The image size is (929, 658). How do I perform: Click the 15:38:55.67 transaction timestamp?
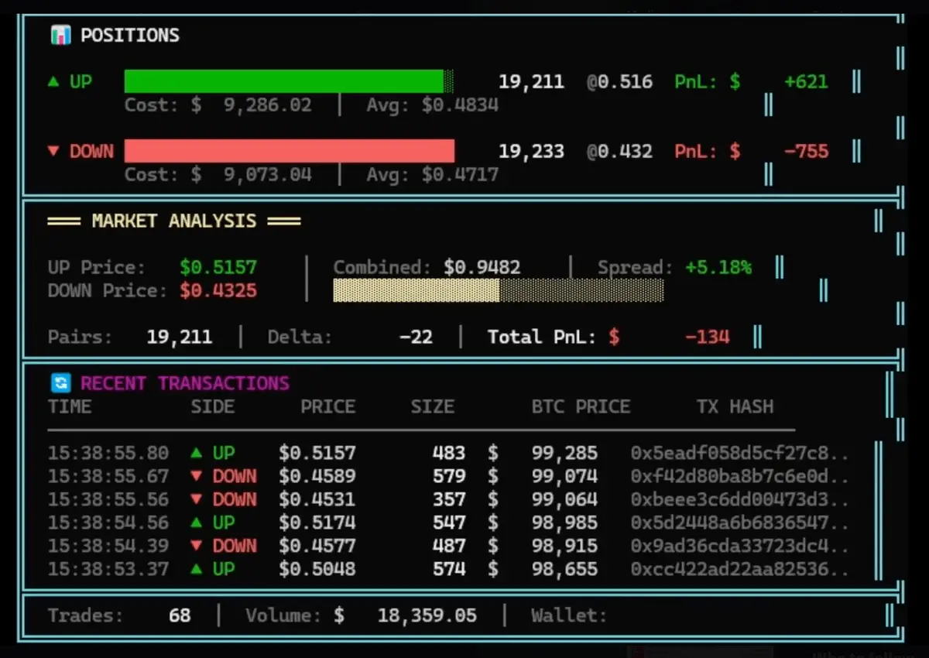click(x=108, y=476)
